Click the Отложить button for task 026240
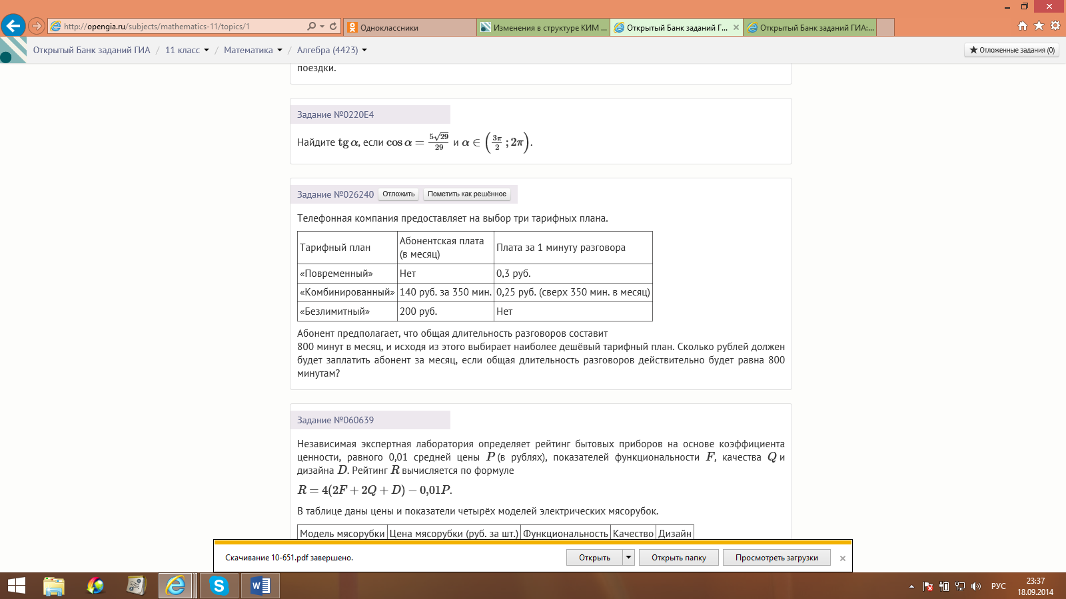 (x=398, y=194)
